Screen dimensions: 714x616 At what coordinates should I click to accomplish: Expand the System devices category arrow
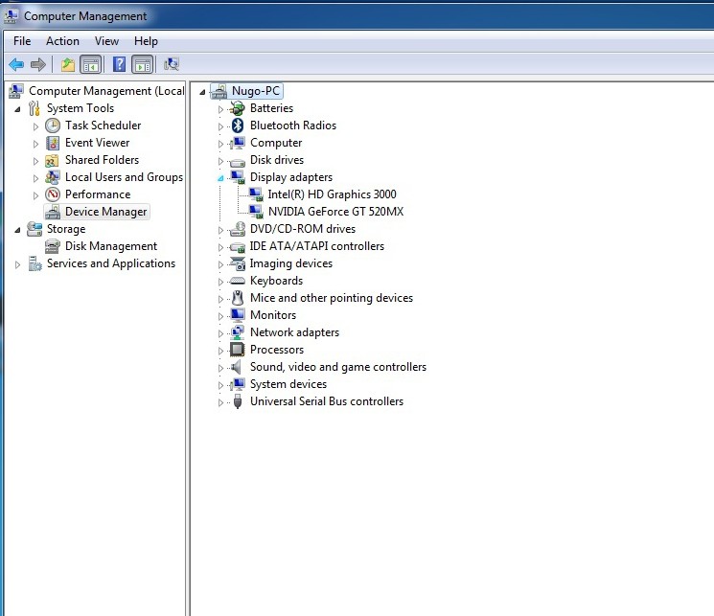220,385
